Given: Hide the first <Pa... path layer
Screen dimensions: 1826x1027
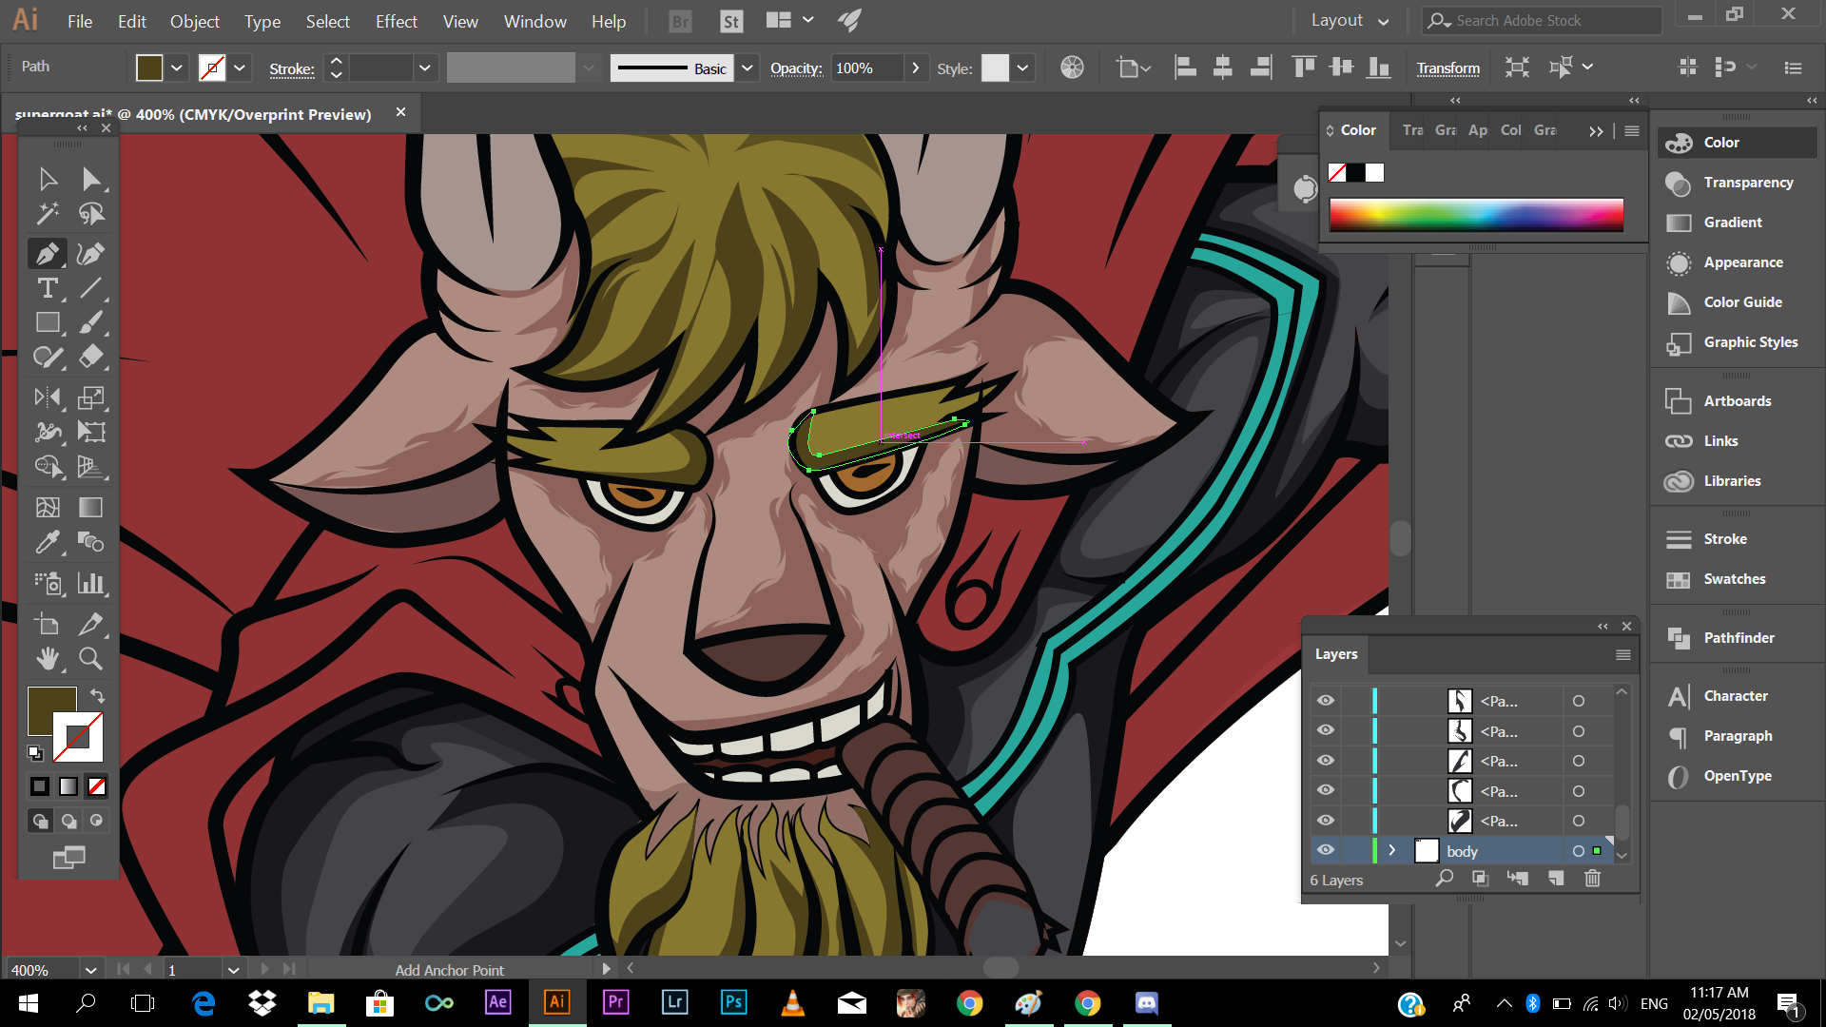Looking at the screenshot, I should point(1326,701).
